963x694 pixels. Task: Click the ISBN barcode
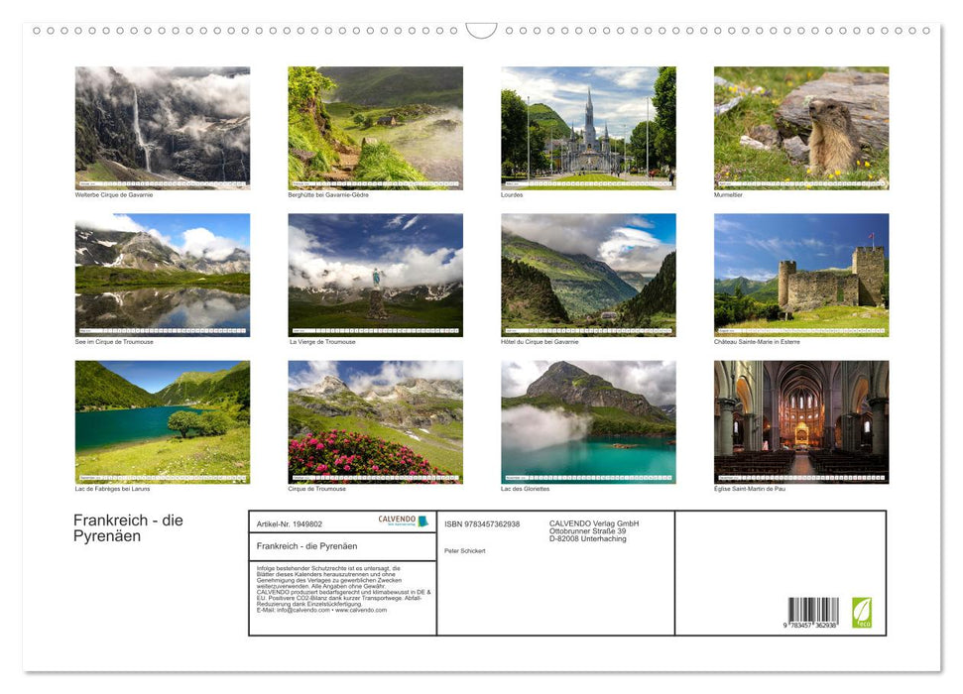812,612
